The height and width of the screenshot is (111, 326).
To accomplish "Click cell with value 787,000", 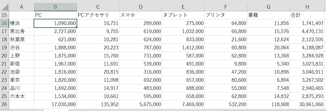I will point(141,47).
